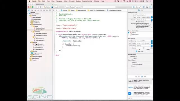180x101 pixels.
Task: Open the Find navigator magnifier icon
Action: coord(35,10)
